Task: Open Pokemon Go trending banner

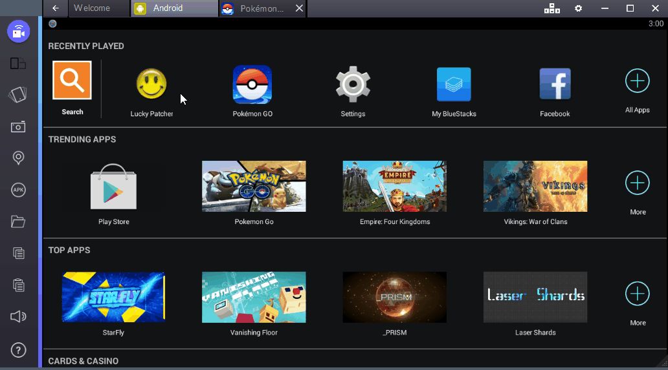Action: pyautogui.click(x=254, y=186)
